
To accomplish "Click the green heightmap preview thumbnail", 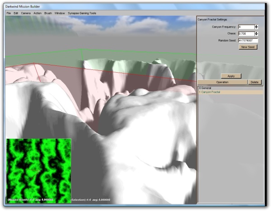I will click(x=38, y=170).
